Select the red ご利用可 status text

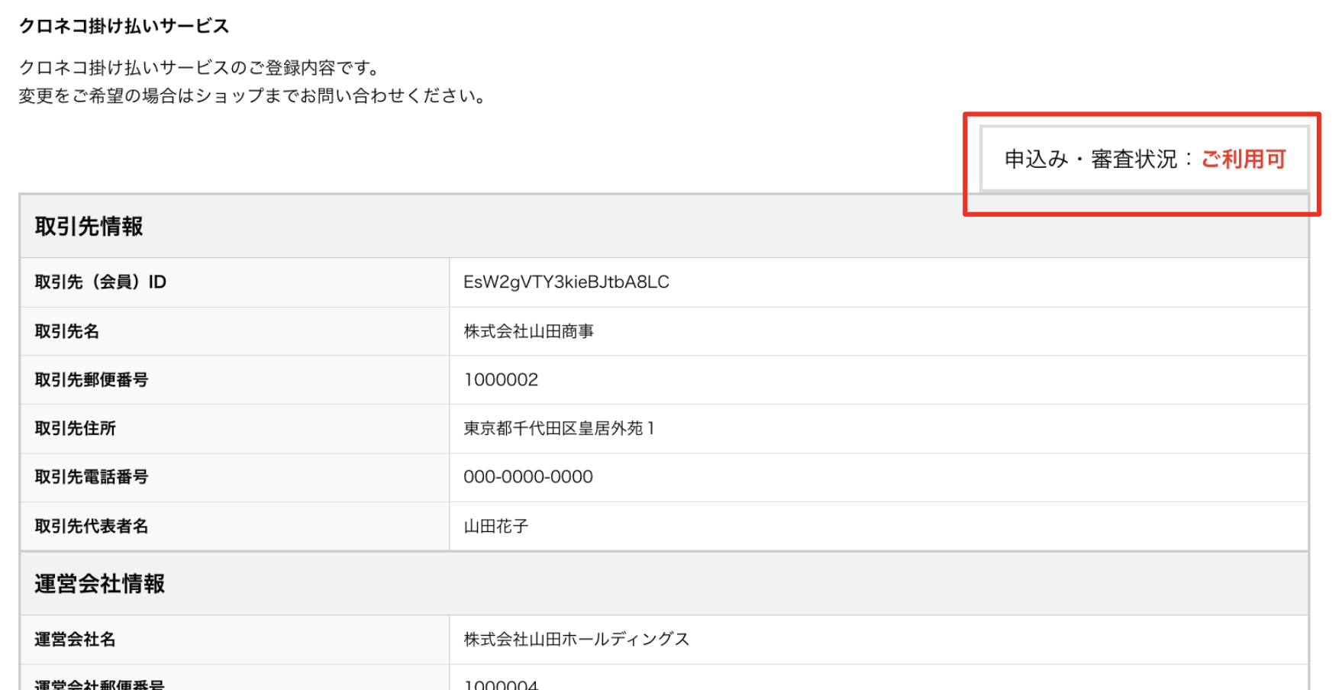(1244, 159)
